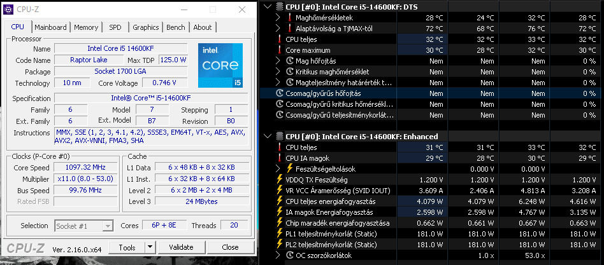Click the lightning icon beside VDDQ TX Feszültség
Screen dimensions: 604x265
pos(280,179)
